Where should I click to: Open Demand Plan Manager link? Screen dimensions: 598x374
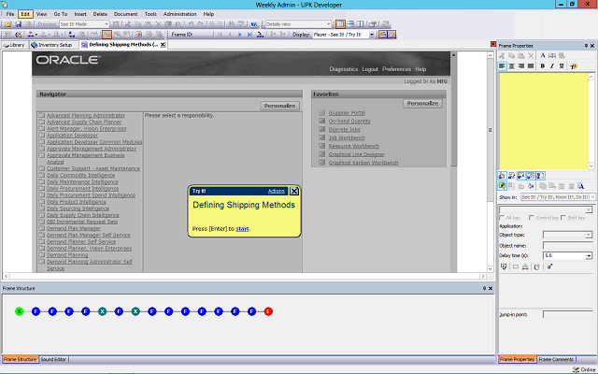point(74,228)
